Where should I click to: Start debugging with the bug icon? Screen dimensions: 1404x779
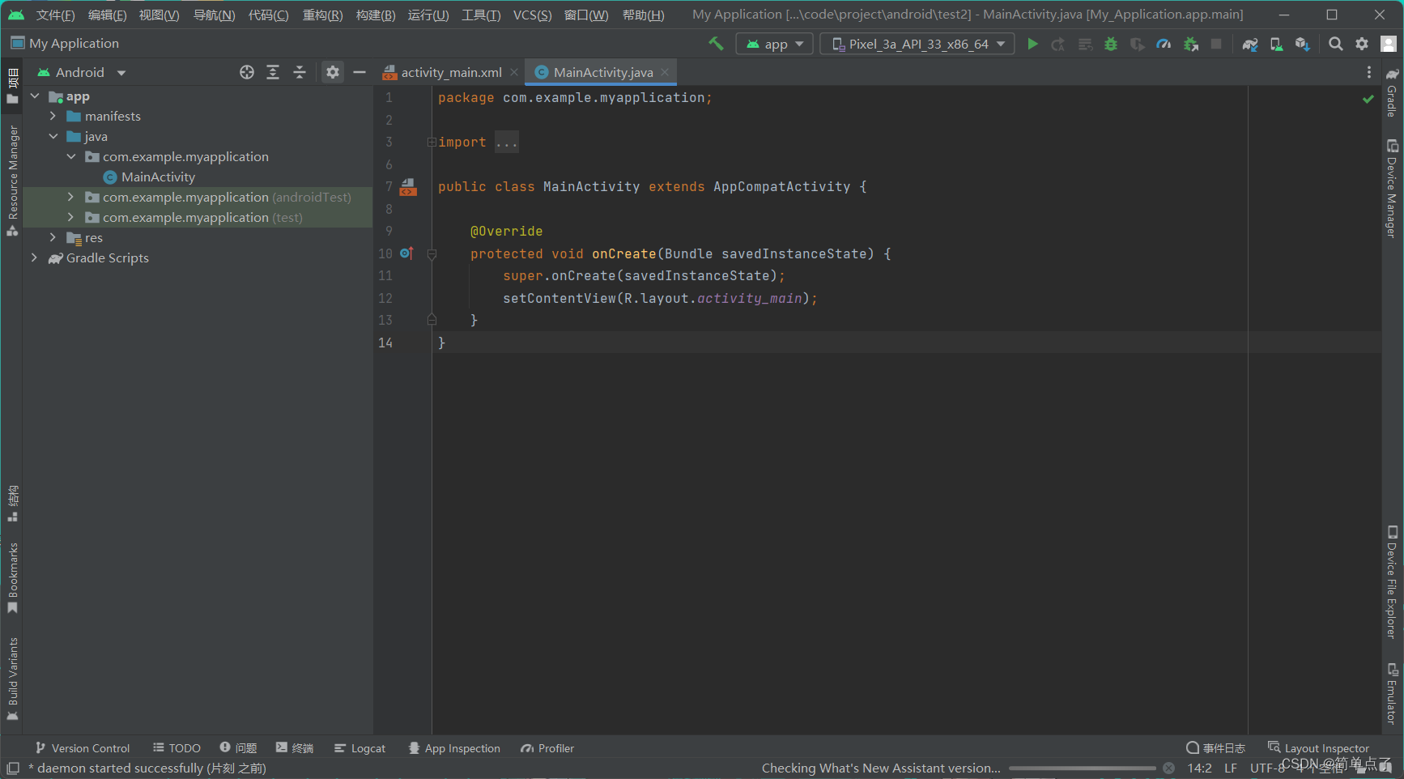point(1111,44)
